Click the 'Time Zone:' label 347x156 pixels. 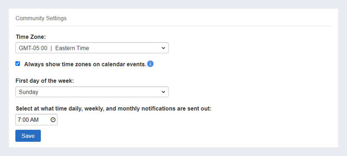tap(31, 37)
